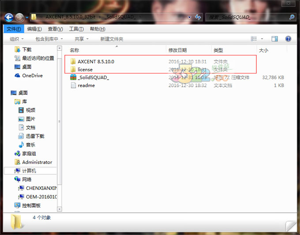
Task: Click the AXCENT 8.5.10.0 name
Action: (x=96, y=62)
